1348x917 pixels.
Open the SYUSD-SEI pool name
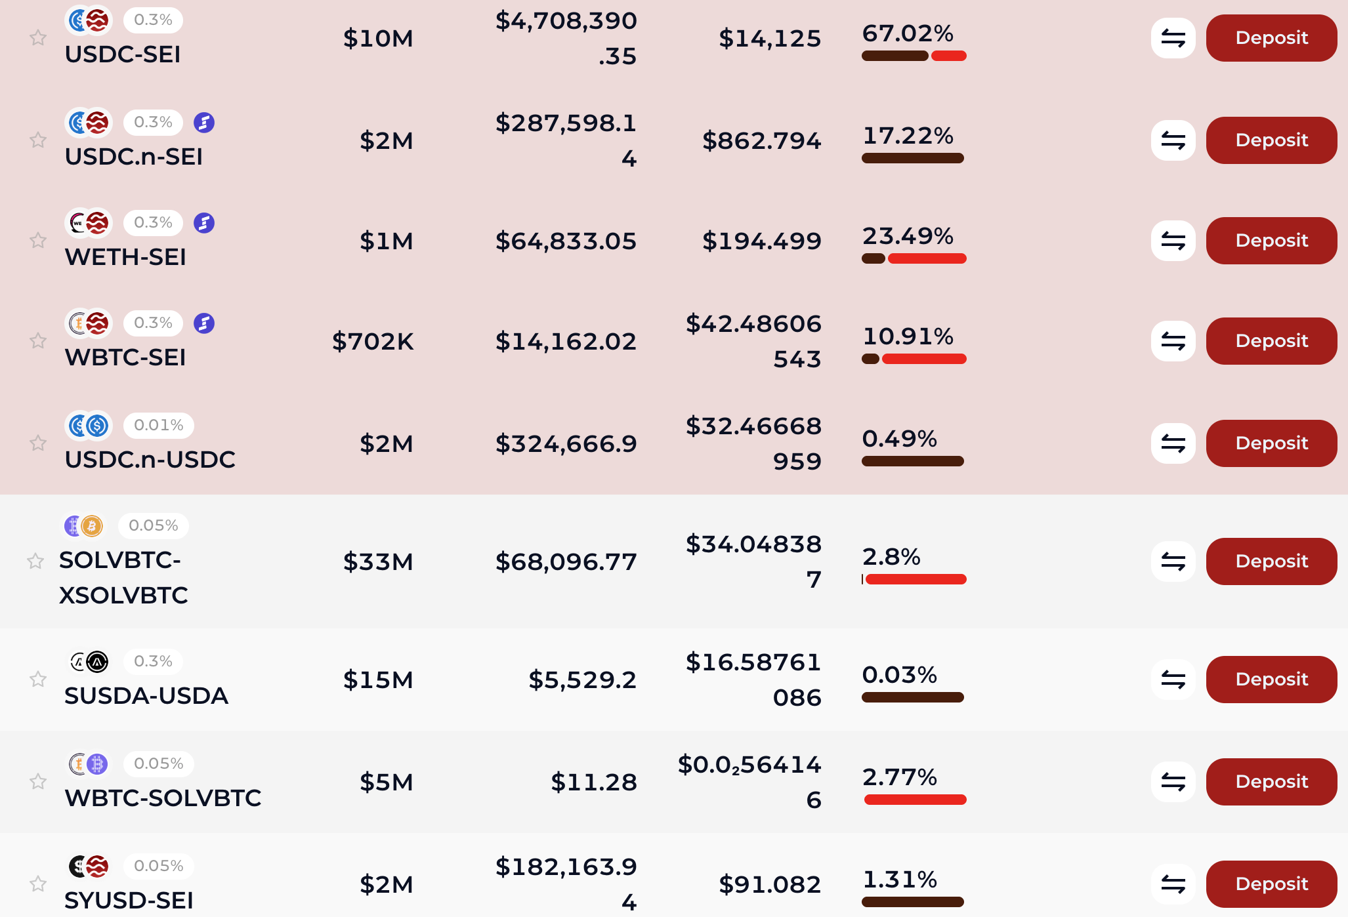click(x=129, y=900)
